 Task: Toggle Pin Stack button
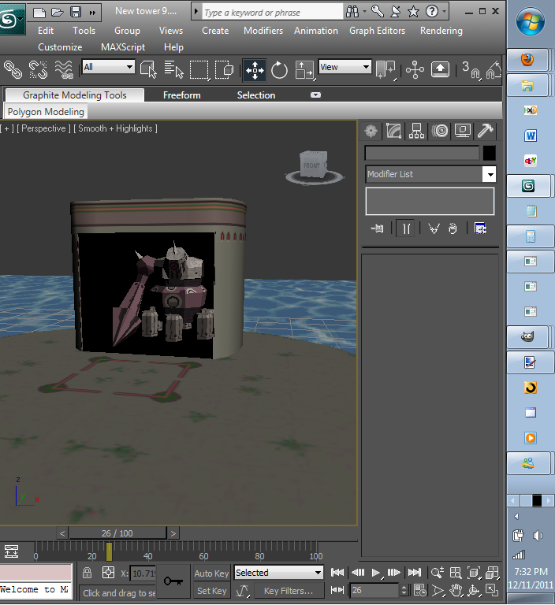tap(377, 228)
